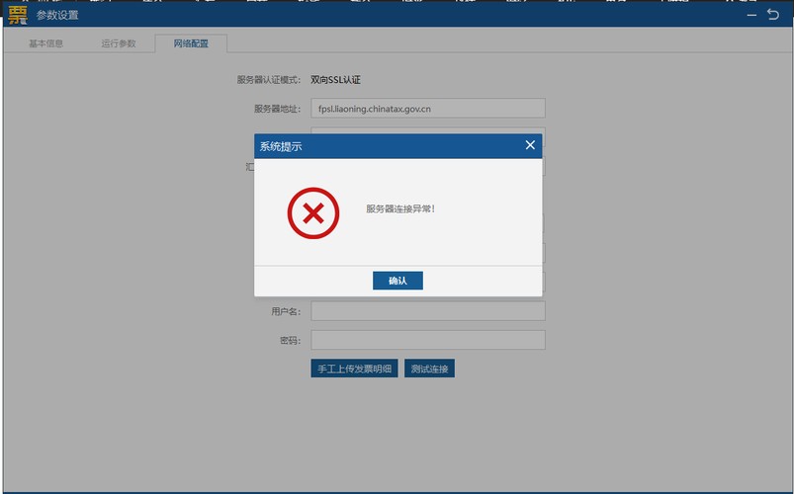The image size is (794, 494).
Task: Click the 手工上传发票明细 button
Action: tap(354, 369)
